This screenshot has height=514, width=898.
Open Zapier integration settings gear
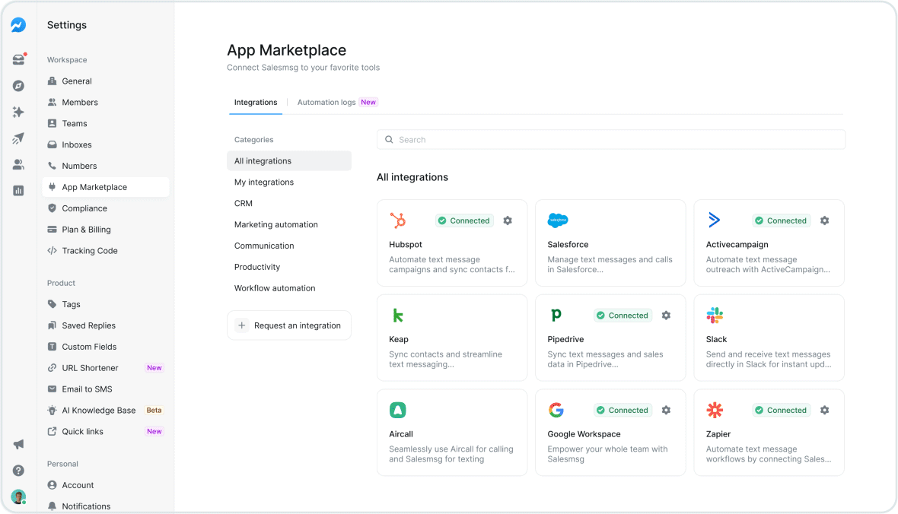[825, 411]
